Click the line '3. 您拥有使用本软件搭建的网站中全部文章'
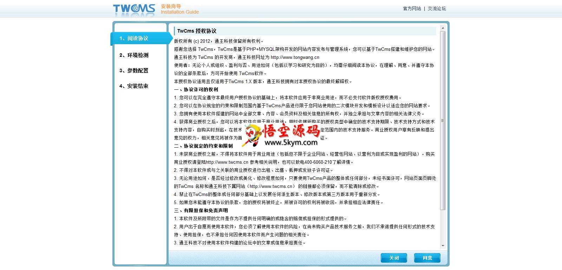 pos(299,114)
